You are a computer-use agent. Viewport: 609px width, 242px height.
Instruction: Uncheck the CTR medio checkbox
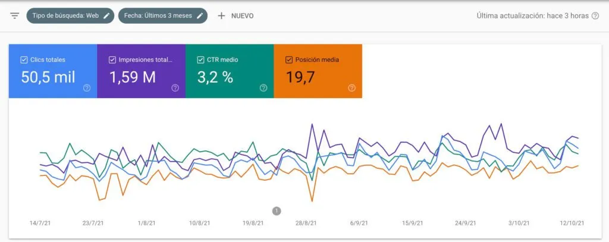(200, 60)
